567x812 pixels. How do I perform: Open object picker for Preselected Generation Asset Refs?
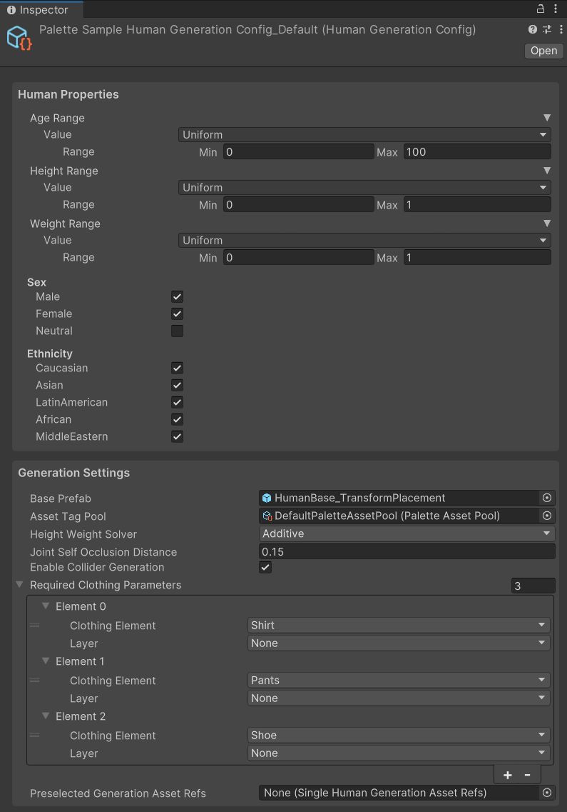[547, 793]
